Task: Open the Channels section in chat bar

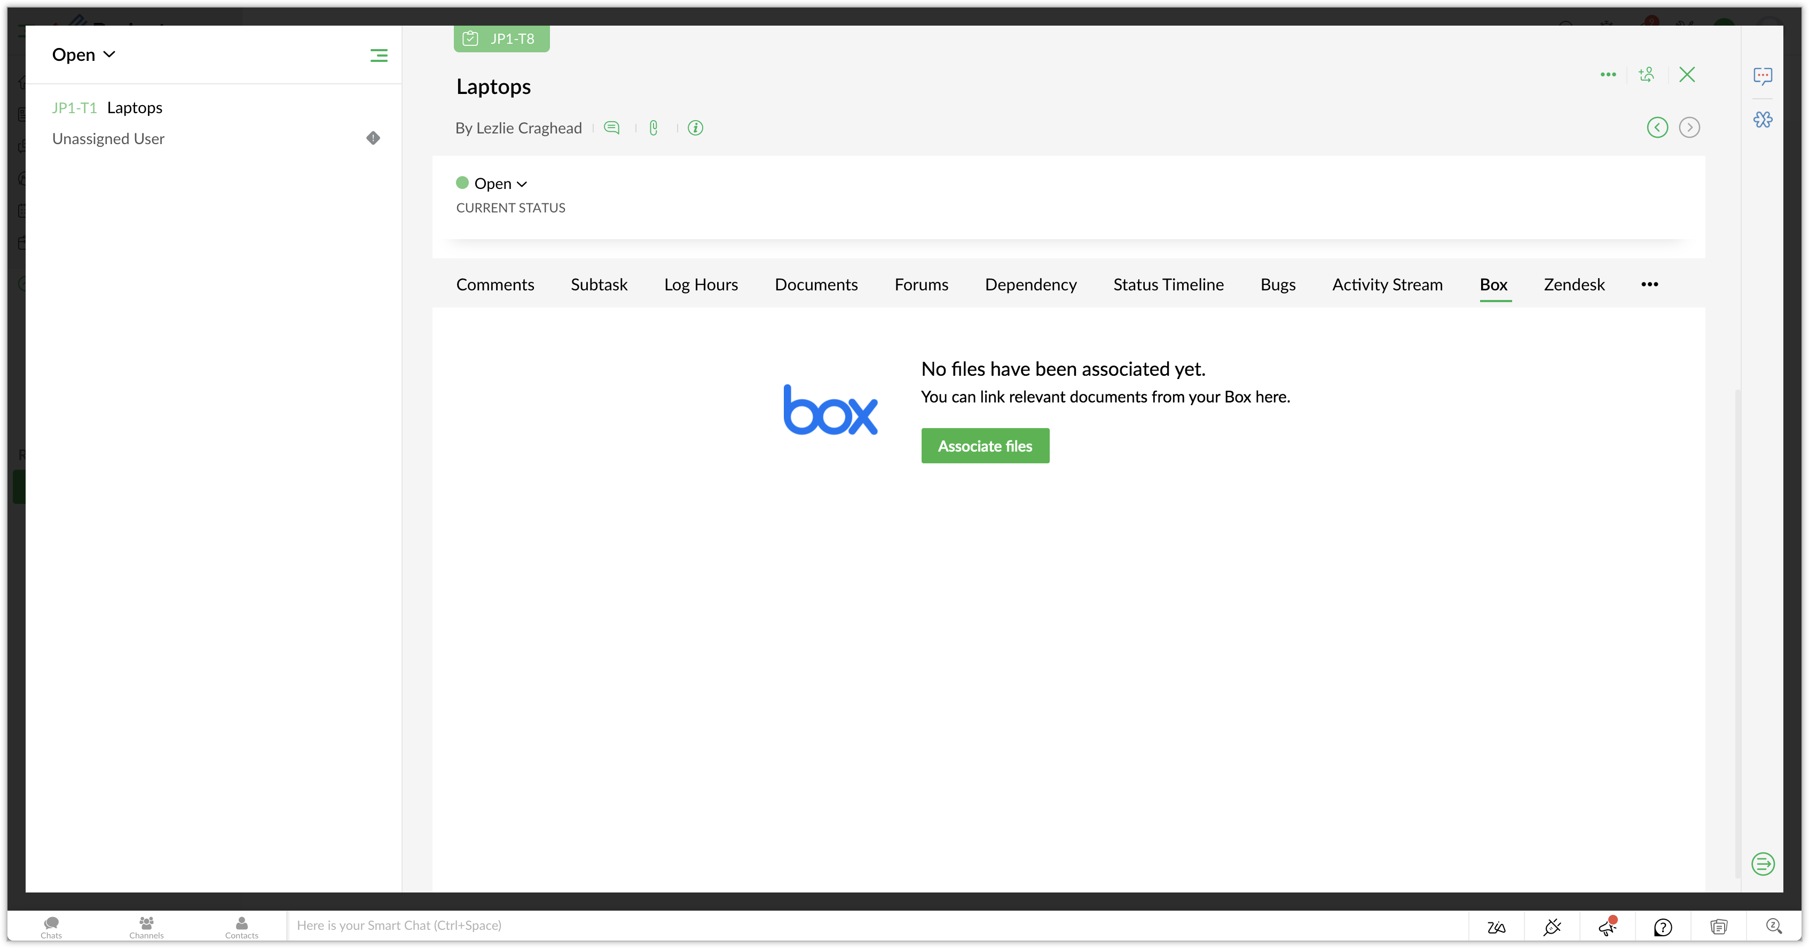Action: click(146, 926)
